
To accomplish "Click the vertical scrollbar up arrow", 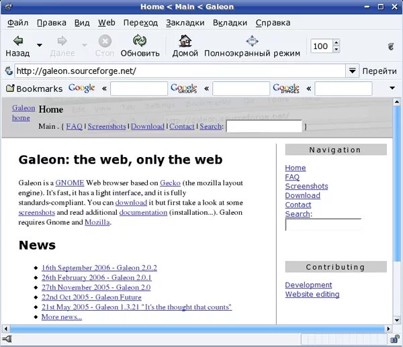I will coord(397,102).
